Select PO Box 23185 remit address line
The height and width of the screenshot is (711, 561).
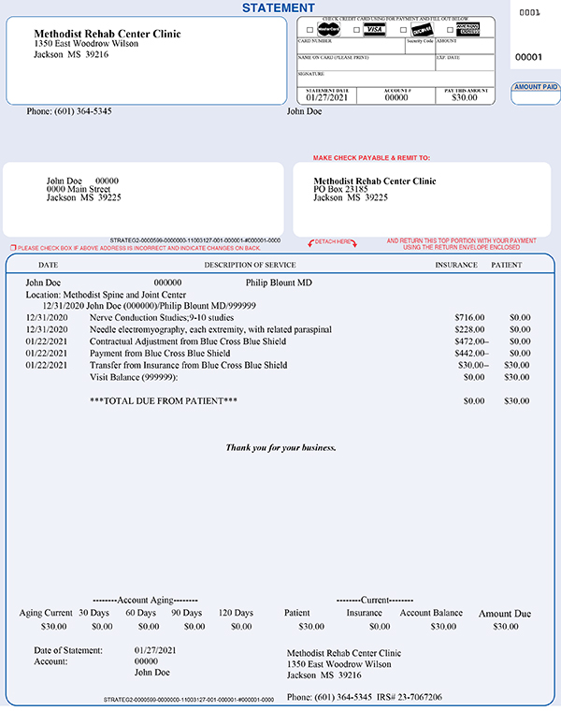pyautogui.click(x=340, y=189)
